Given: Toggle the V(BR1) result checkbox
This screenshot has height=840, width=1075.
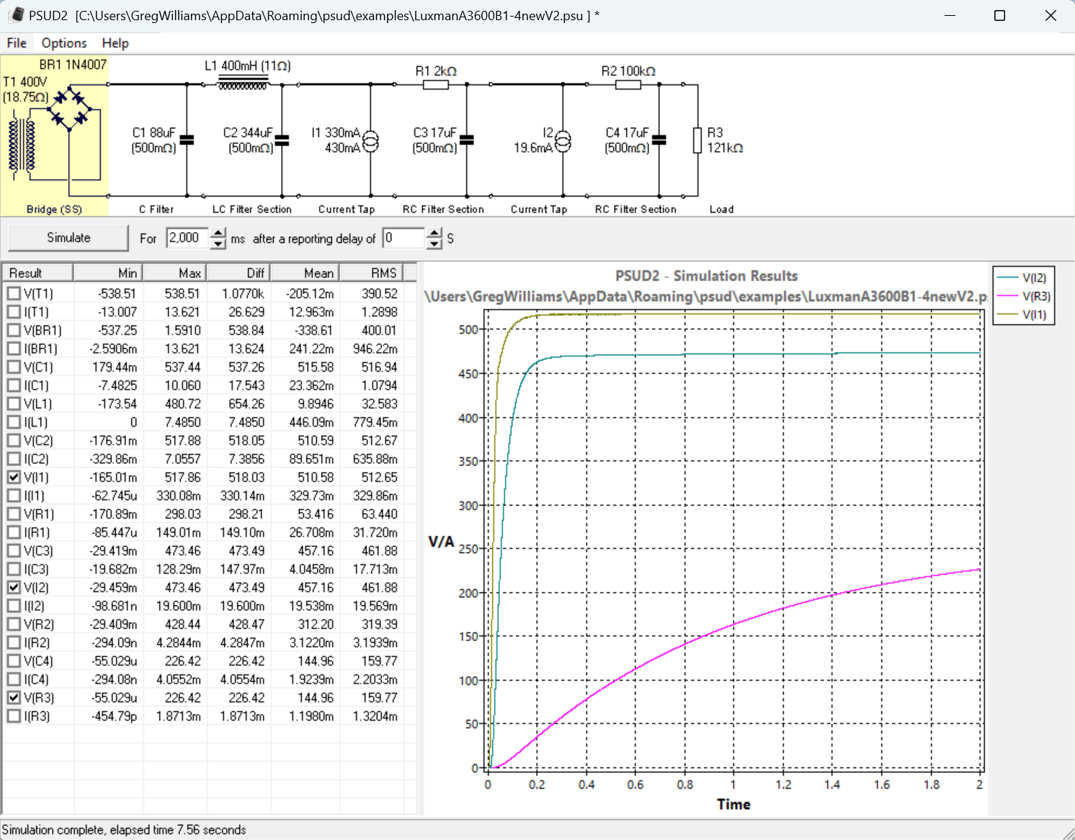Looking at the screenshot, I should [14, 331].
